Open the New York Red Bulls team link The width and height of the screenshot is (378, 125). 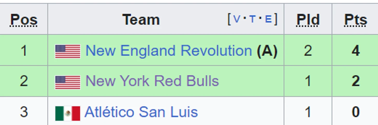[152, 81]
